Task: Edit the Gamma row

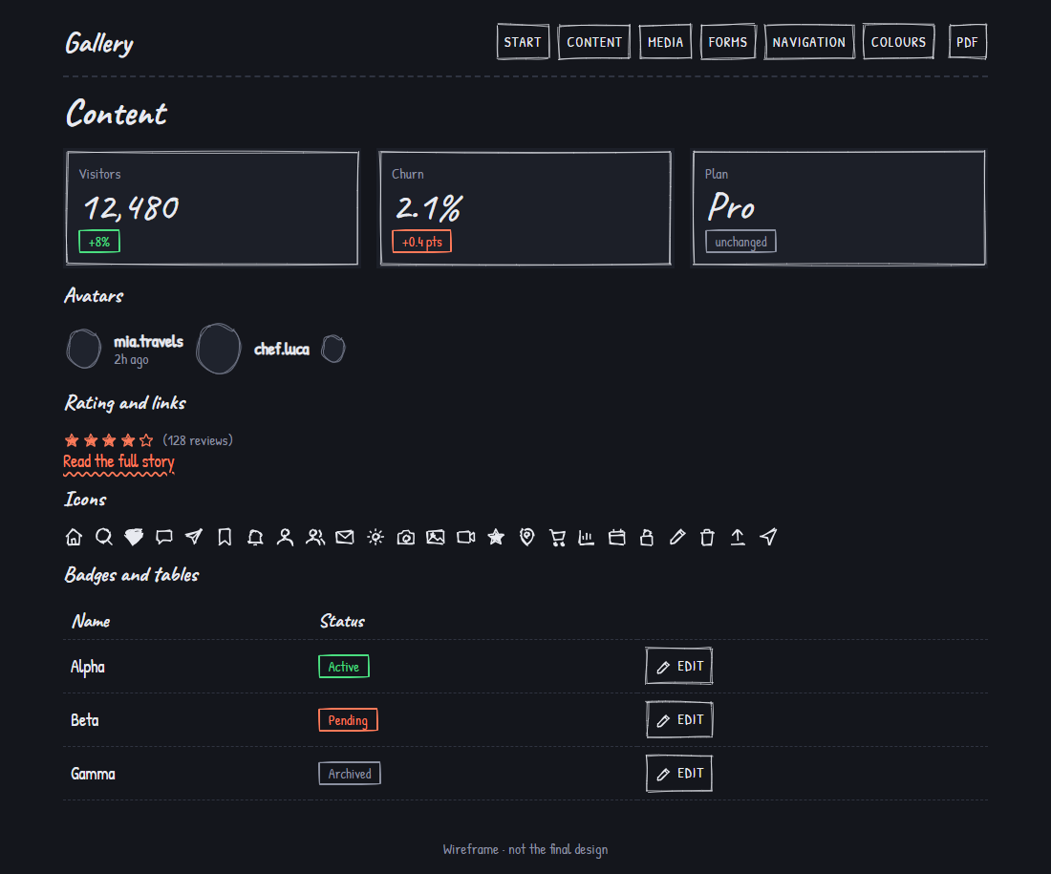Action: [679, 774]
